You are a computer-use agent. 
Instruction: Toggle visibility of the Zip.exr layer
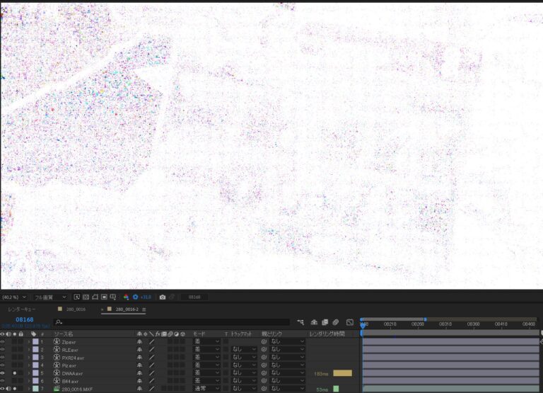2,342
